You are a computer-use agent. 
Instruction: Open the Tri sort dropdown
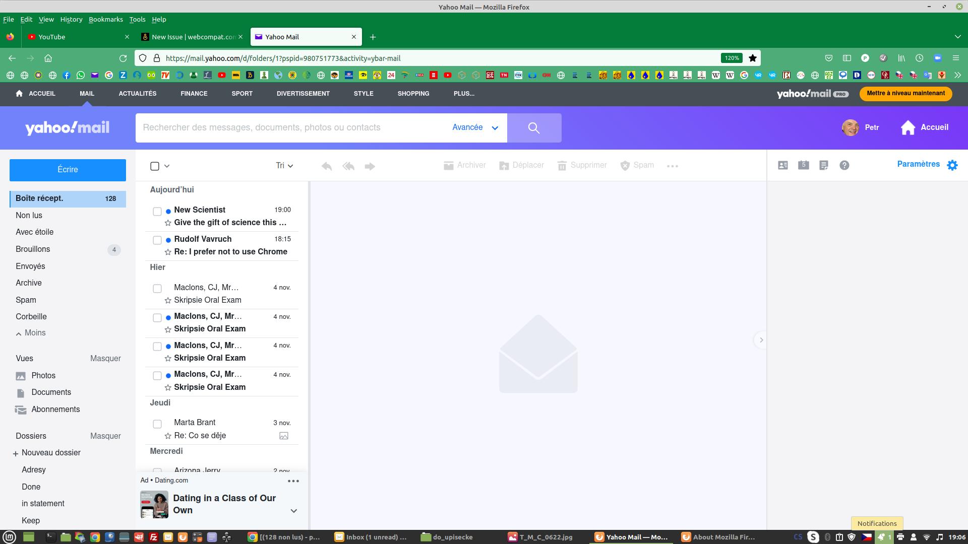click(x=284, y=165)
